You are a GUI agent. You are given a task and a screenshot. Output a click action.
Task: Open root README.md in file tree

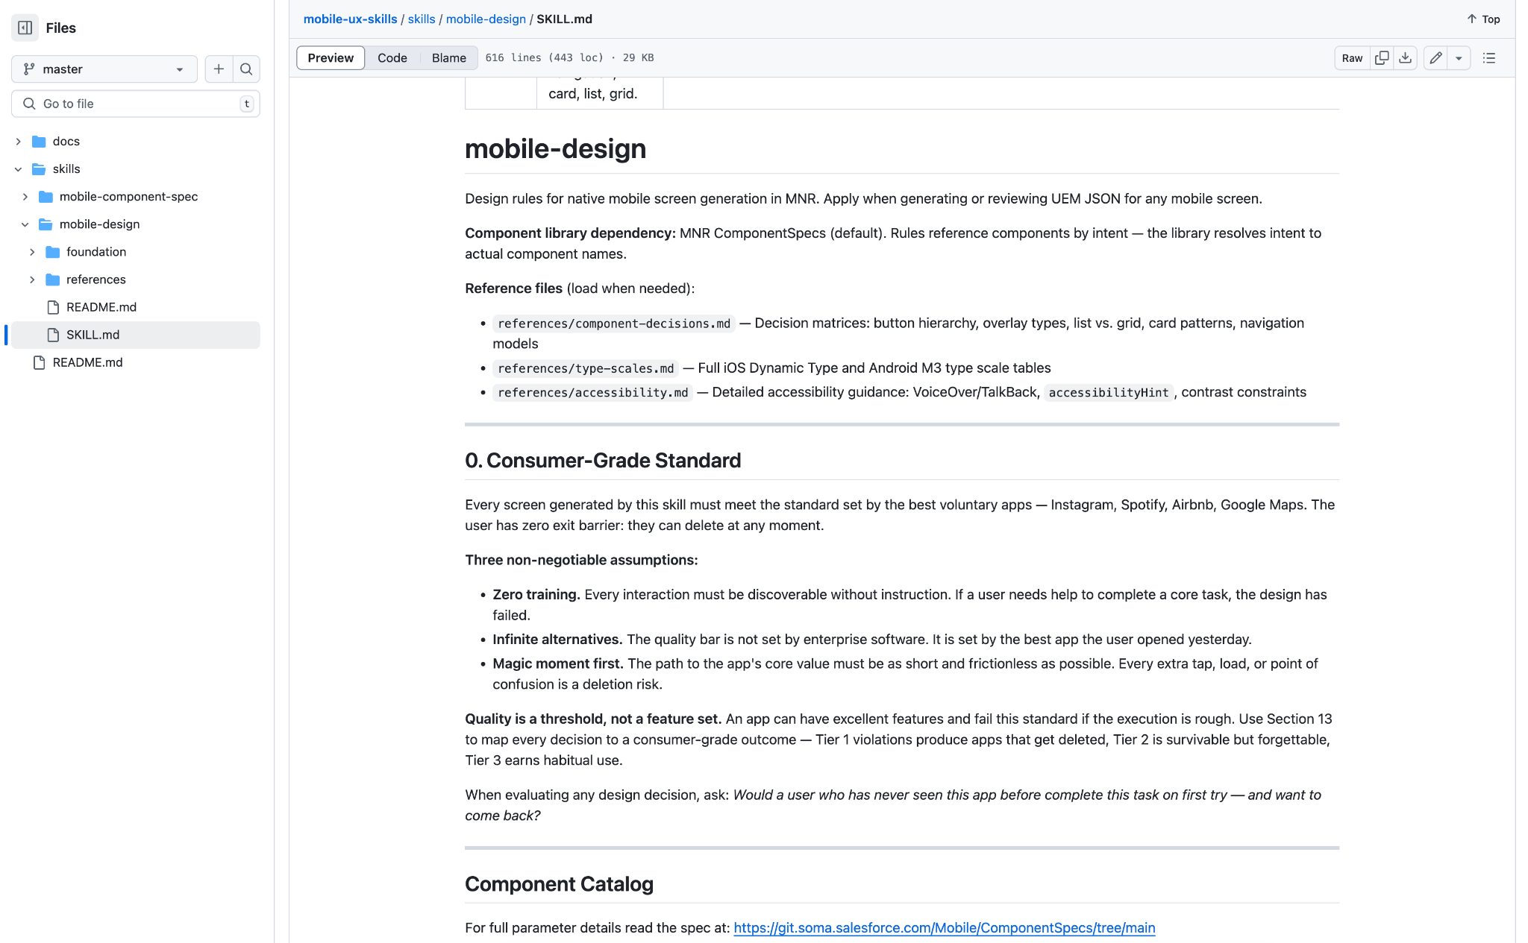pyautogui.click(x=88, y=362)
